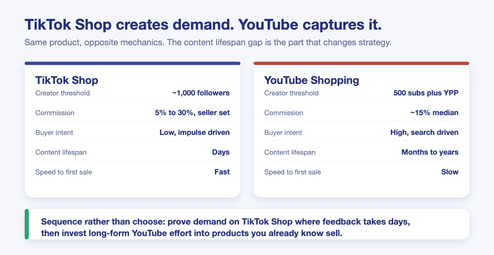Click the 'Days' content lifespan value
Screen dimensions: 494x255
pos(221,152)
